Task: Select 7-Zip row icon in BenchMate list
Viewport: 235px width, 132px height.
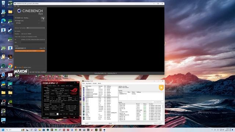Action: click(84, 88)
